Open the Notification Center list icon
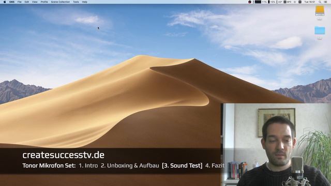 click(x=325, y=2)
